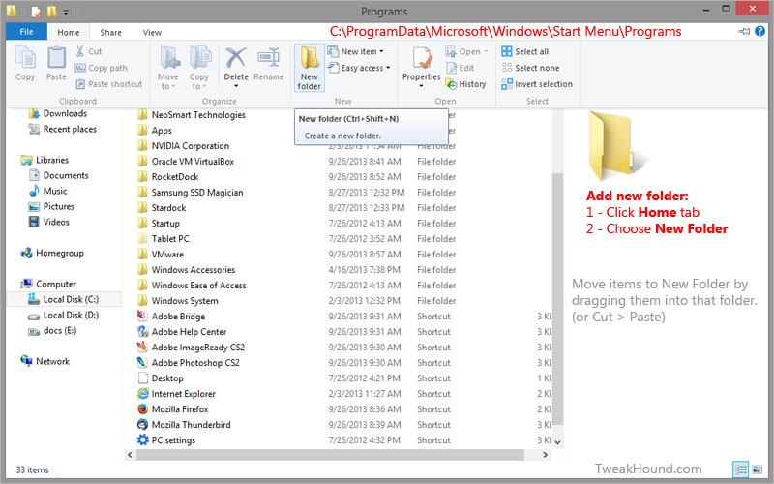Open Downloads in navigation pane
Screen dimensions: 774x484
click(58, 113)
